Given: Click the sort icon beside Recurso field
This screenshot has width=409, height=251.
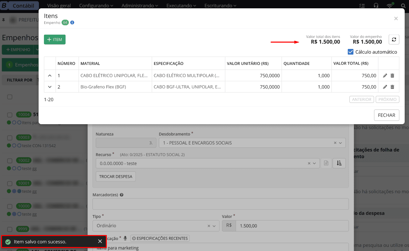Looking at the screenshot, I should pyautogui.click(x=339, y=163).
